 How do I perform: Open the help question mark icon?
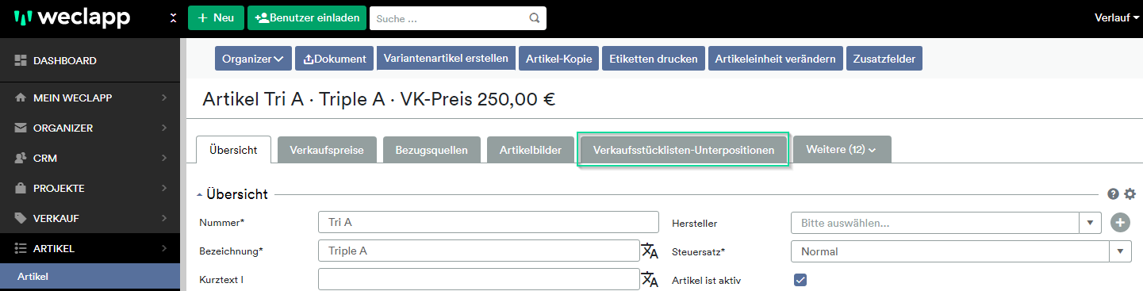pyautogui.click(x=1114, y=193)
